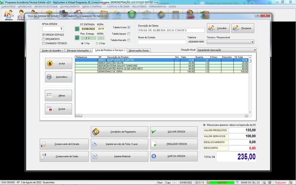Click the product list horizontal scrollbar right arrow
Screen dimensions: 296x185
coord(246,115)
